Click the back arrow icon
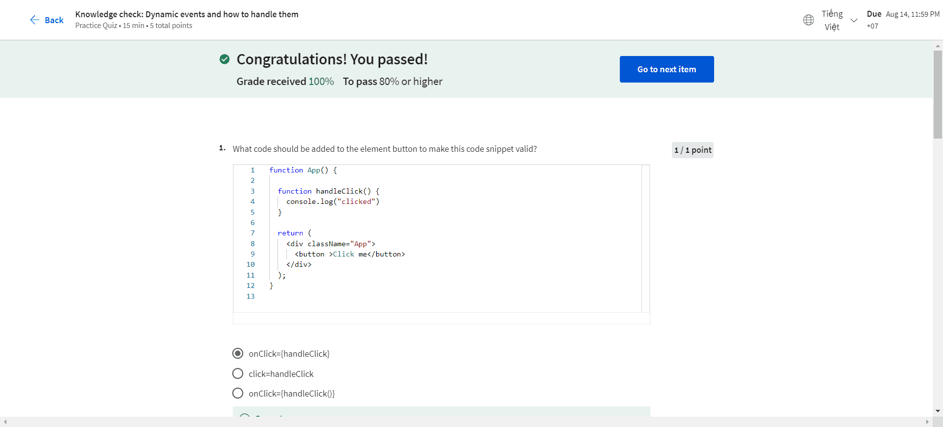Viewport: 943px width, 427px height. [34, 20]
